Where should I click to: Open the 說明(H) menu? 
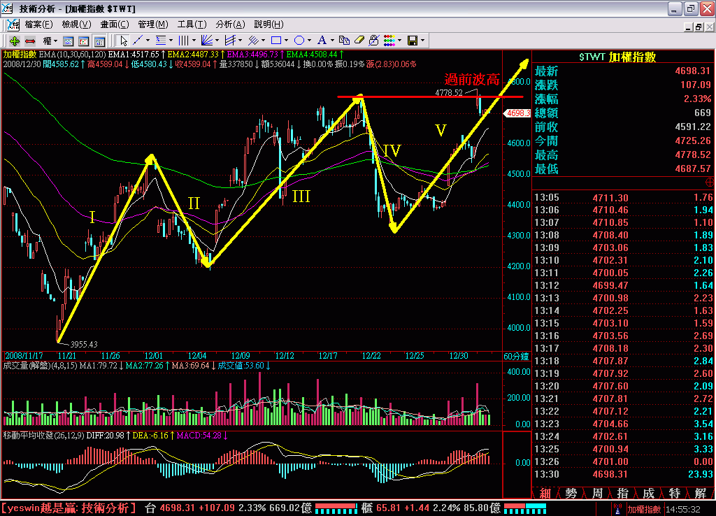(x=268, y=24)
